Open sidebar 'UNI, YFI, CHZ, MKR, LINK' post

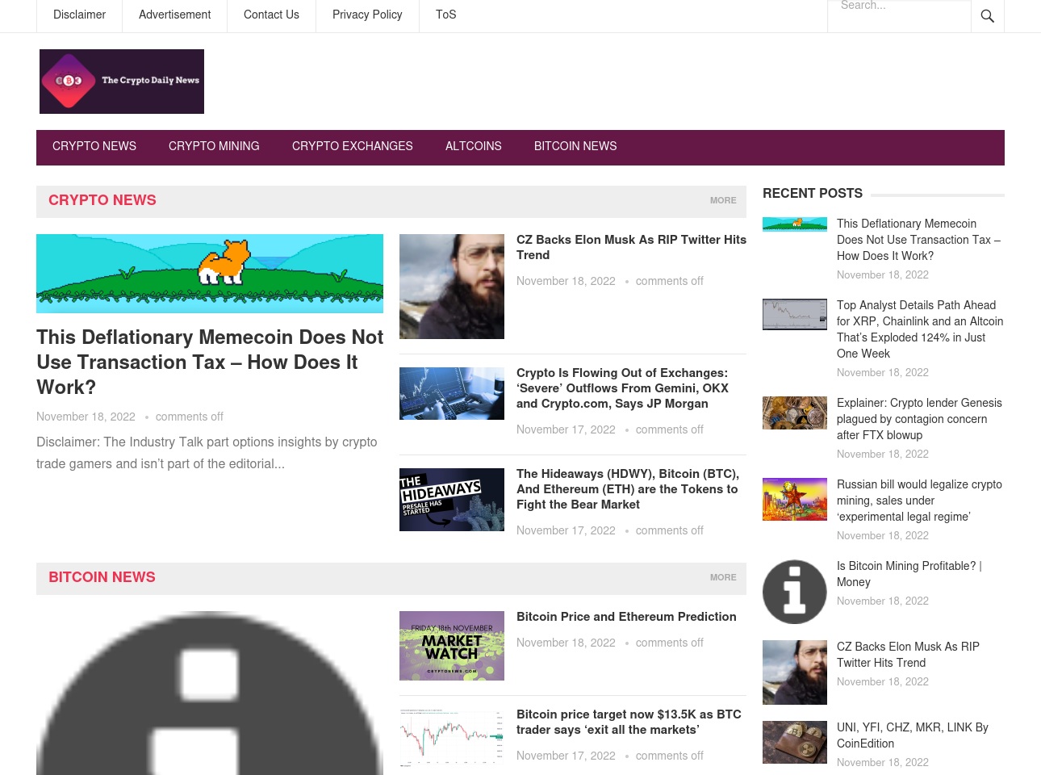tap(913, 735)
